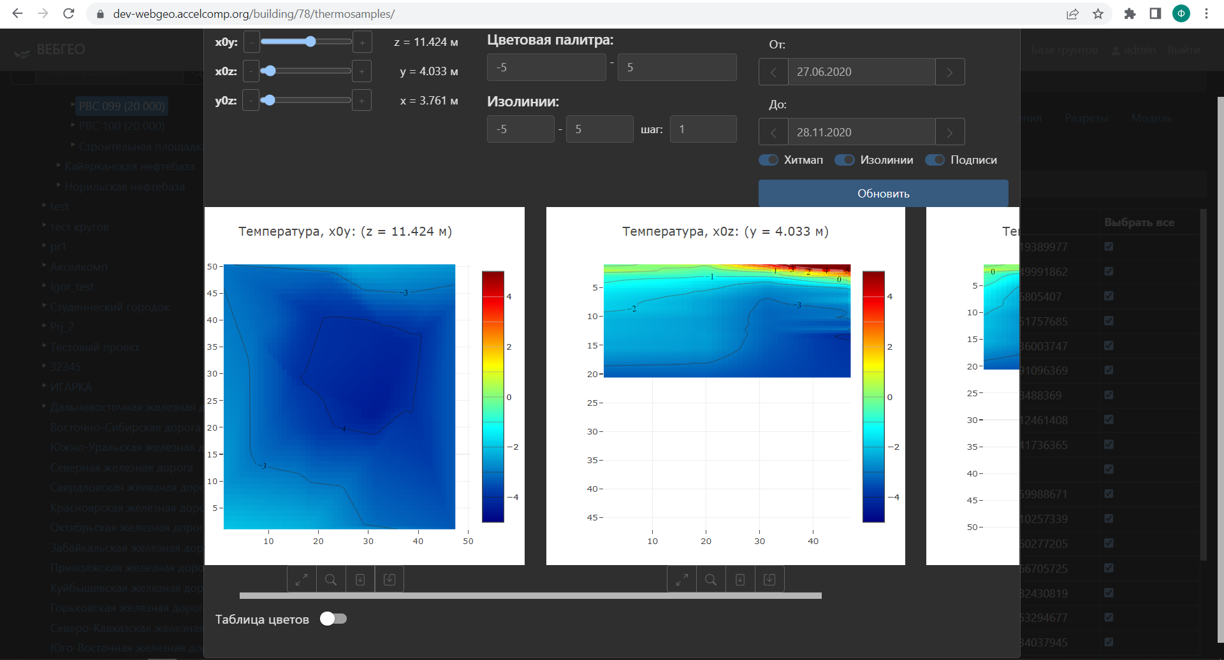This screenshot has height=660, width=1224.
Task: Click the rightmost save icon under x0y chart
Action: click(x=390, y=580)
